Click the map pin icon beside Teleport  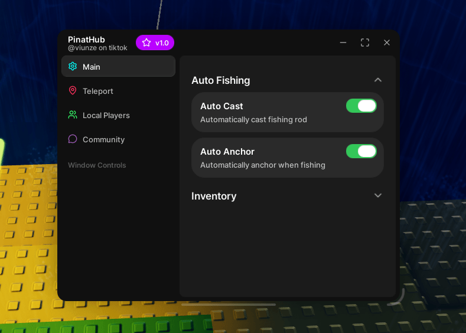tap(73, 90)
